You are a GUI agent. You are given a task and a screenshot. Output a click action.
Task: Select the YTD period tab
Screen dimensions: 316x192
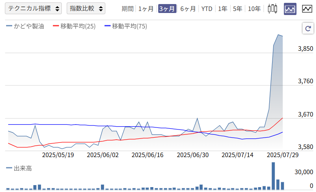pyautogui.click(x=207, y=9)
